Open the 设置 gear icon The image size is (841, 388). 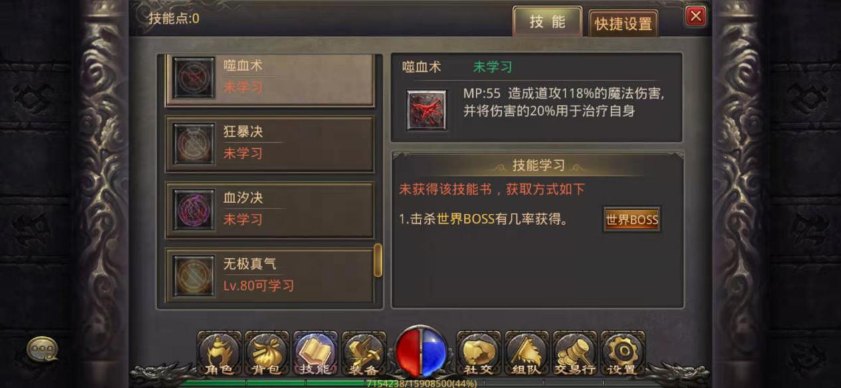(622, 353)
